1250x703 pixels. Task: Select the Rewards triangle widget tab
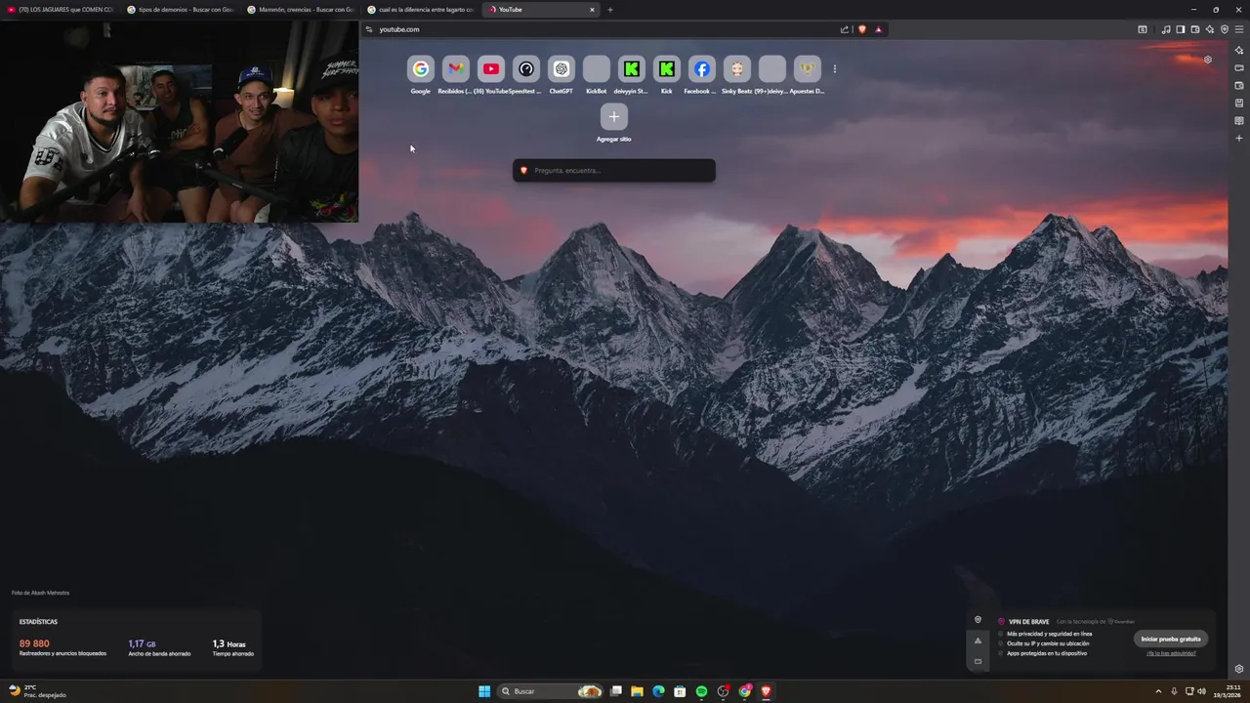[x=978, y=641]
